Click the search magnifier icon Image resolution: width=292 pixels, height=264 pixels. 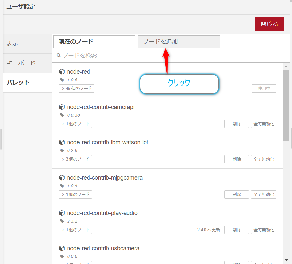click(x=59, y=55)
